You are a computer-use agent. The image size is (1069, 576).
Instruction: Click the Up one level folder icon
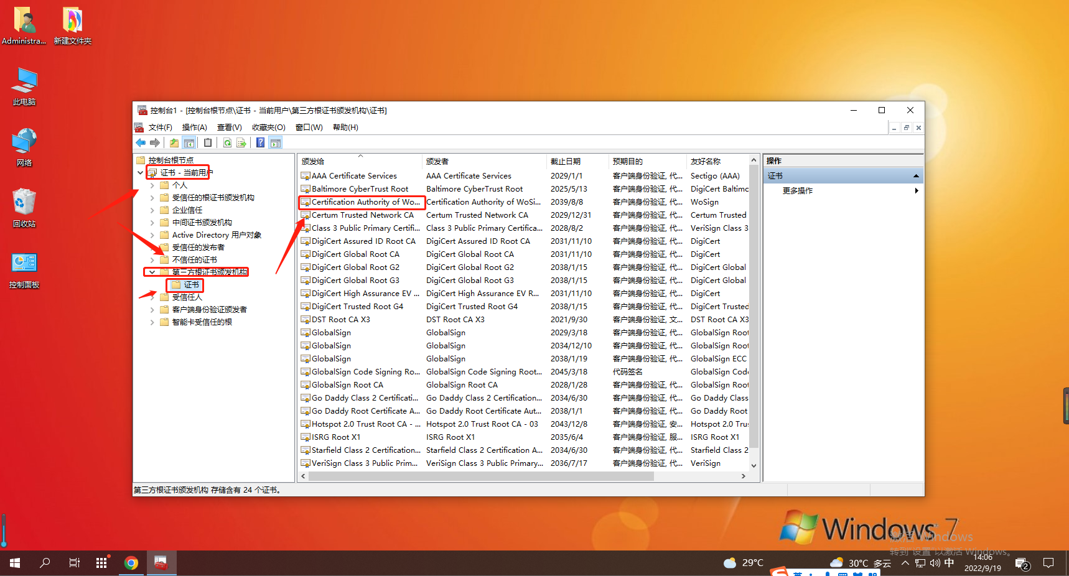(174, 142)
